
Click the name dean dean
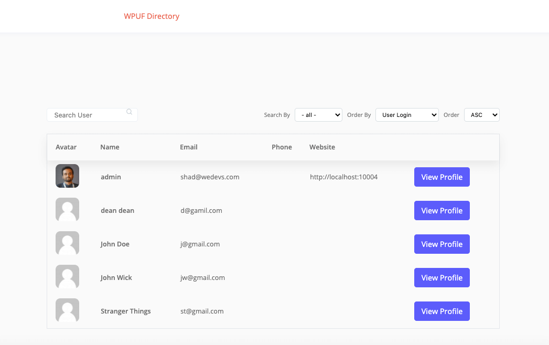click(x=117, y=210)
